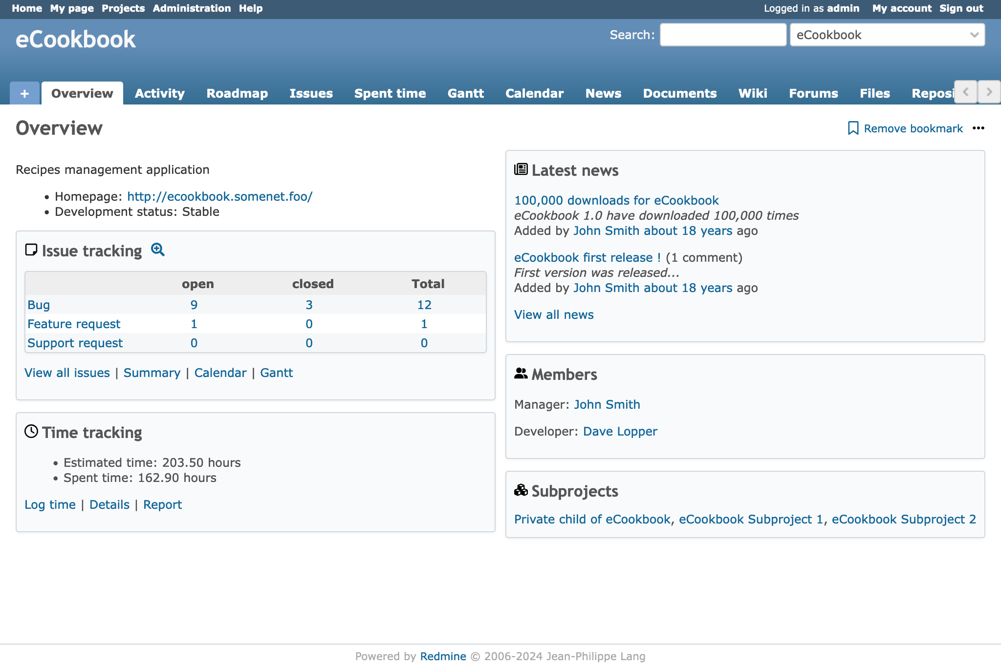1001x667 pixels.
Task: Open the Bug tracker link
Action: [39, 305]
